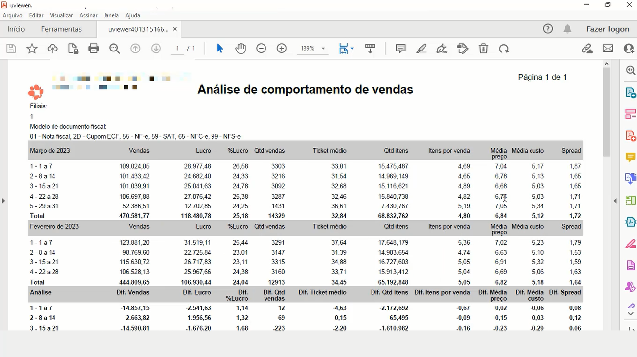
Task: Click the Fevereiro de 2023 header
Action: 54,227
